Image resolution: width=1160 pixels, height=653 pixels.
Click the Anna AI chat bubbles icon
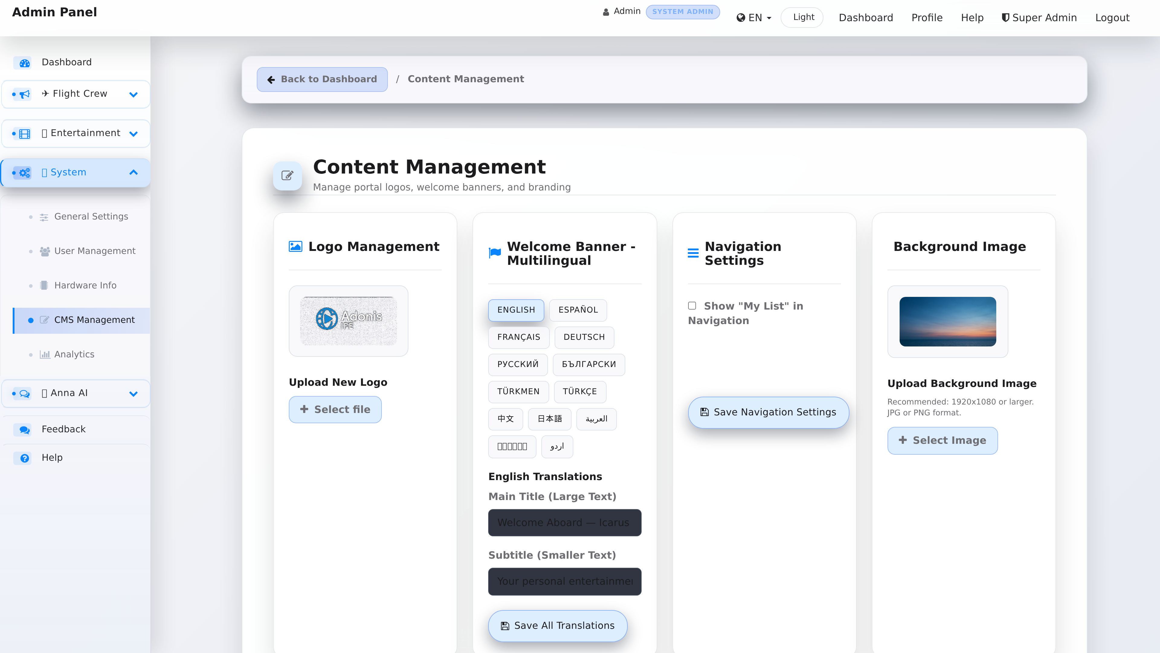pyautogui.click(x=25, y=394)
